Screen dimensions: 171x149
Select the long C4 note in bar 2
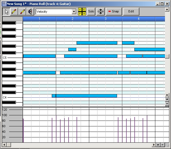pos(86,96)
